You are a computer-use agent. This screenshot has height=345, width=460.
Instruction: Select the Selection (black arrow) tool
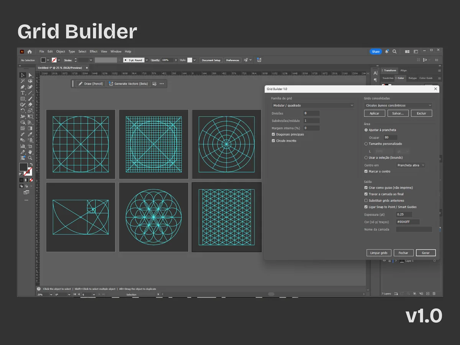point(23,75)
